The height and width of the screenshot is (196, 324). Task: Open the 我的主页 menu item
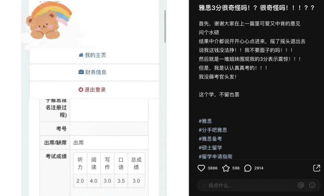point(94,55)
